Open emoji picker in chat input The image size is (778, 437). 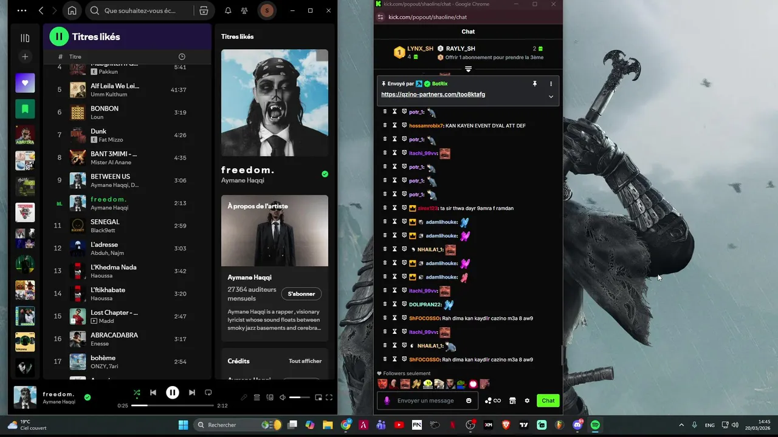(x=469, y=401)
